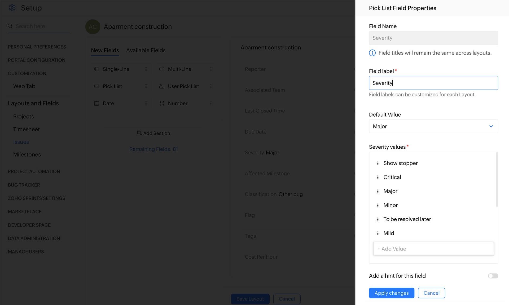Click the Setup gear icon
This screenshot has width=509, height=305.
pyautogui.click(x=12, y=8)
